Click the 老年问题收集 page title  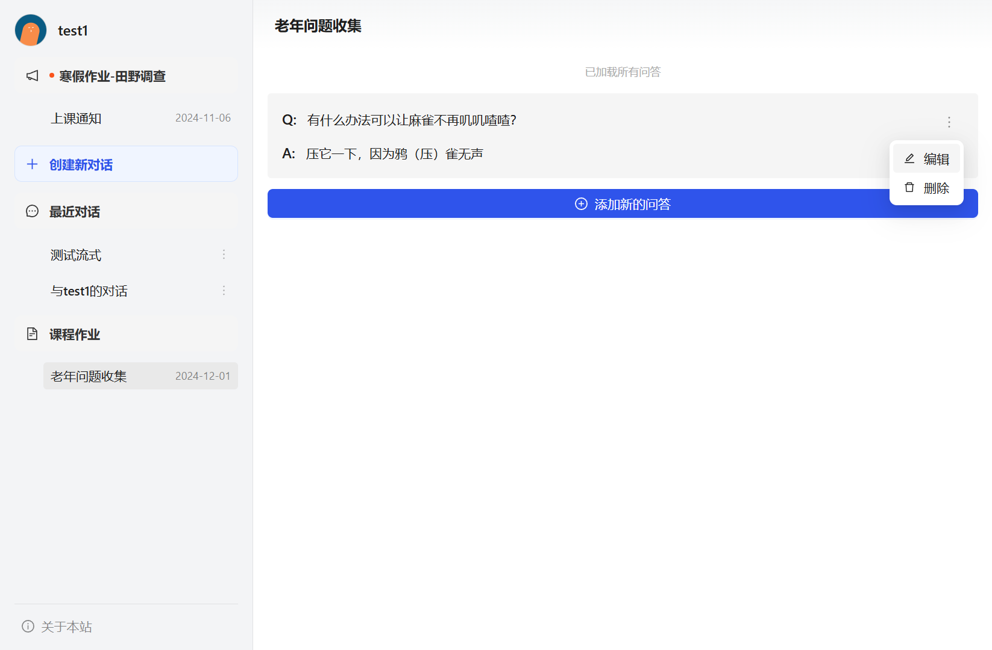318,26
